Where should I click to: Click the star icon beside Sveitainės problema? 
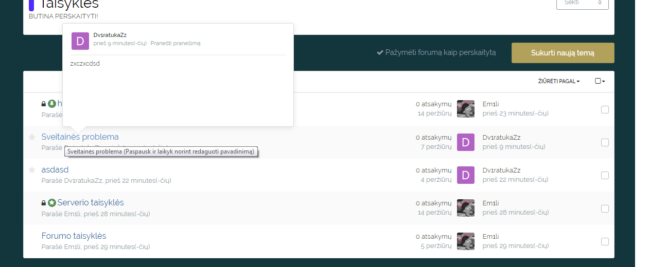tap(32, 137)
